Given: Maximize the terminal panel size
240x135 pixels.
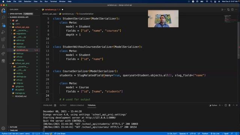Looking at the screenshot, I should pos(233,105).
